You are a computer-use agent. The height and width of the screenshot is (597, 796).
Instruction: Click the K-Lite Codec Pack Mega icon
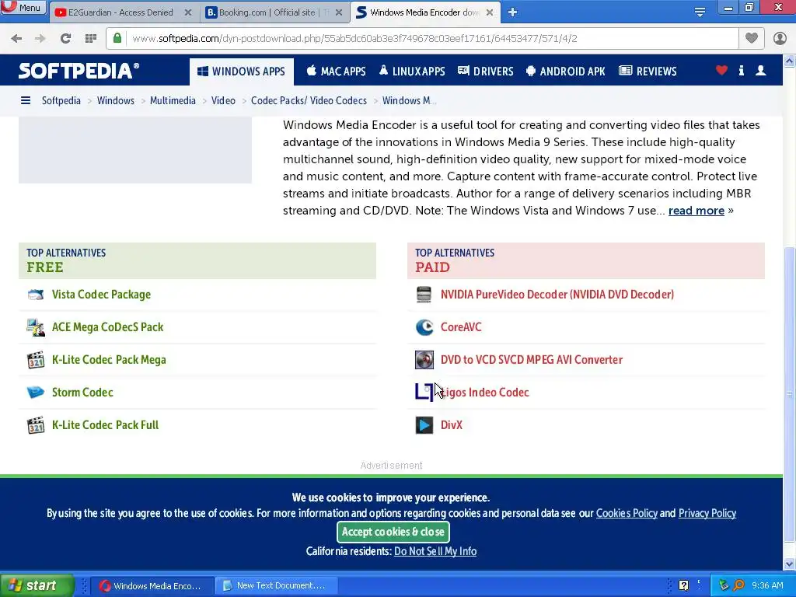tap(36, 359)
